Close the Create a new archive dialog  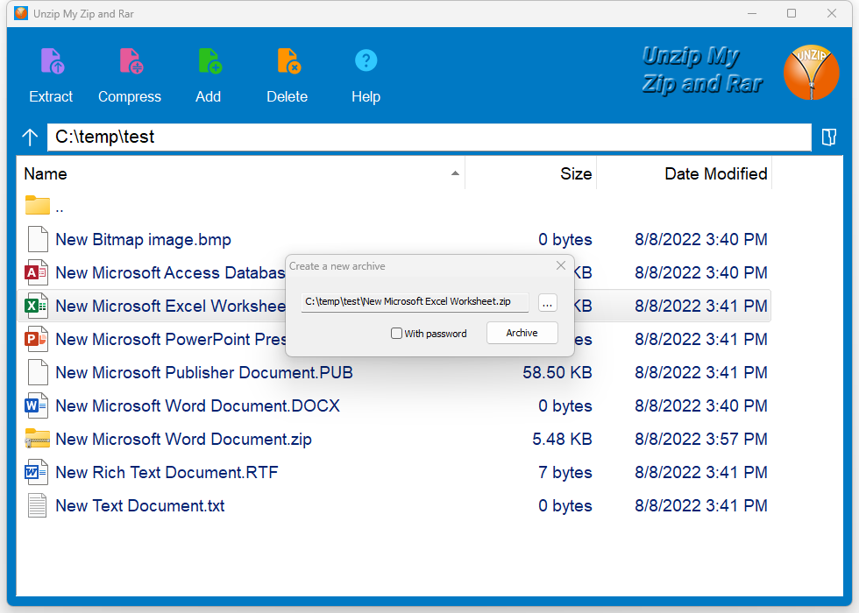click(x=560, y=265)
